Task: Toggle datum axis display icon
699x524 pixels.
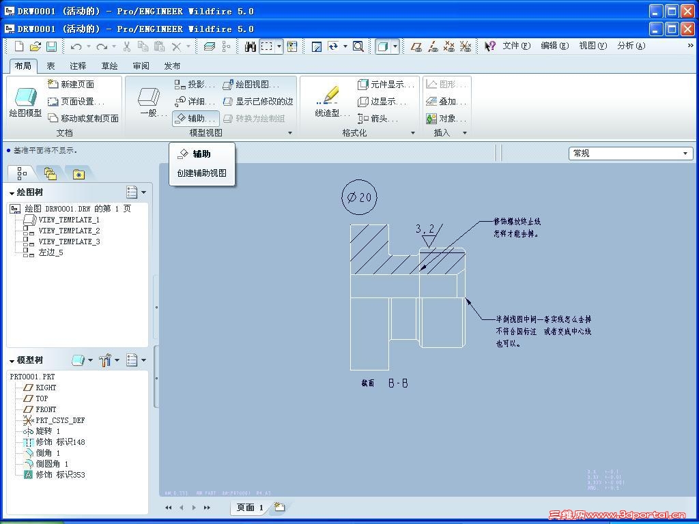Action: click(433, 46)
